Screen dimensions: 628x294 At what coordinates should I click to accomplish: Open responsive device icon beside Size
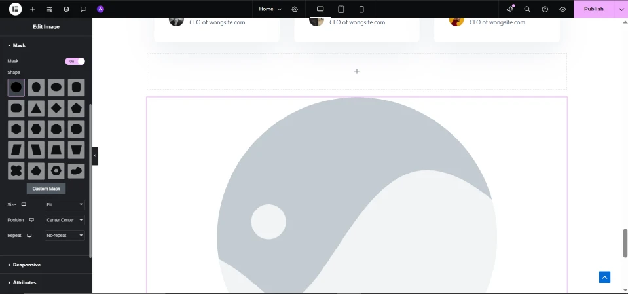(x=24, y=205)
